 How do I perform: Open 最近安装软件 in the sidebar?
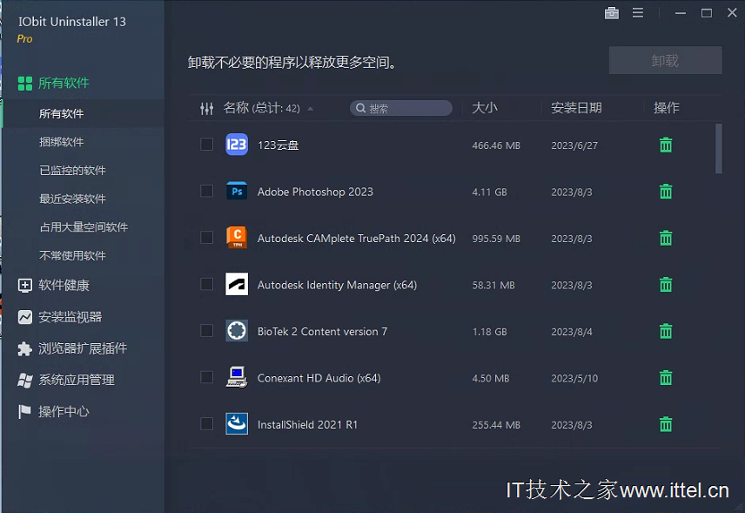[73, 199]
